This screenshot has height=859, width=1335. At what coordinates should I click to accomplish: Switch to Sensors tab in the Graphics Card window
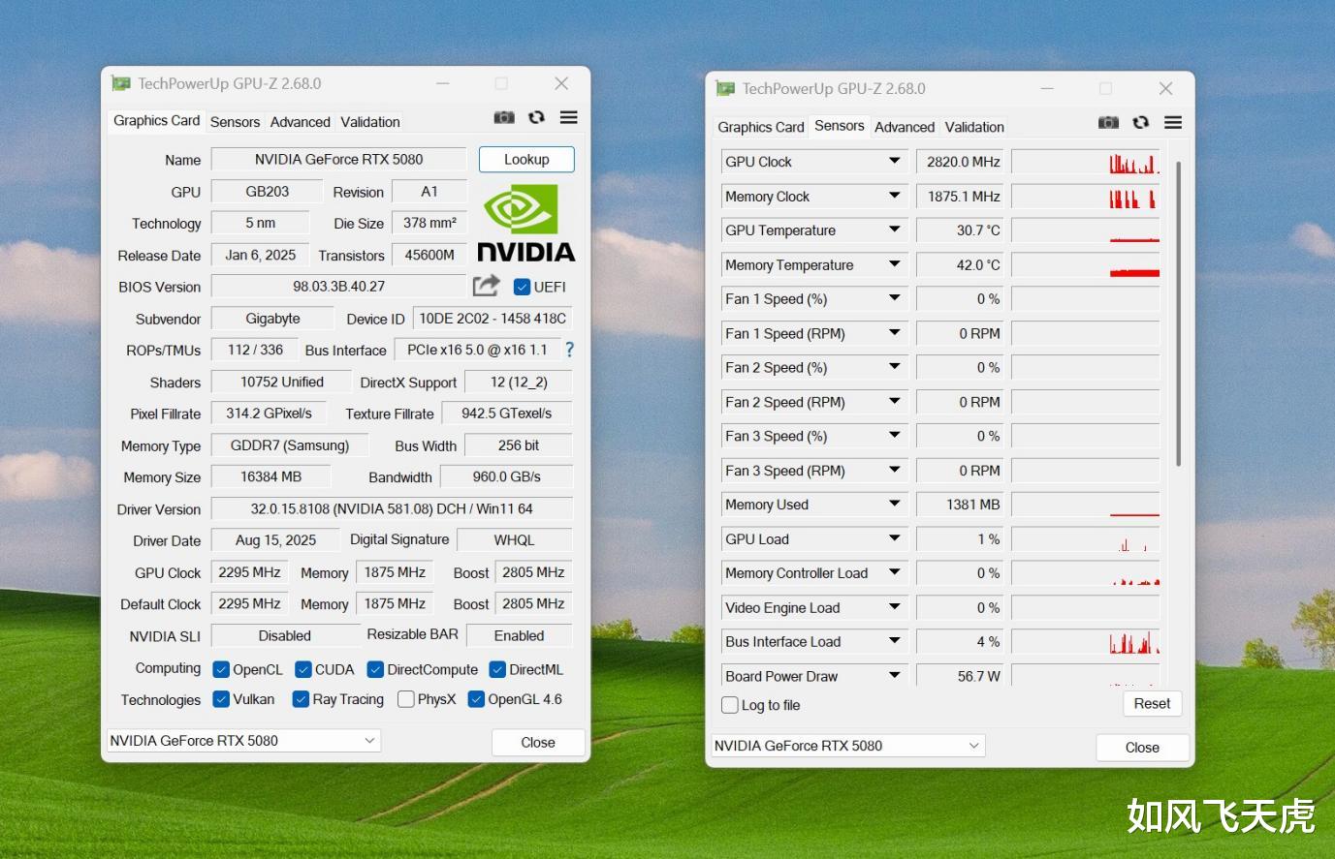(235, 122)
